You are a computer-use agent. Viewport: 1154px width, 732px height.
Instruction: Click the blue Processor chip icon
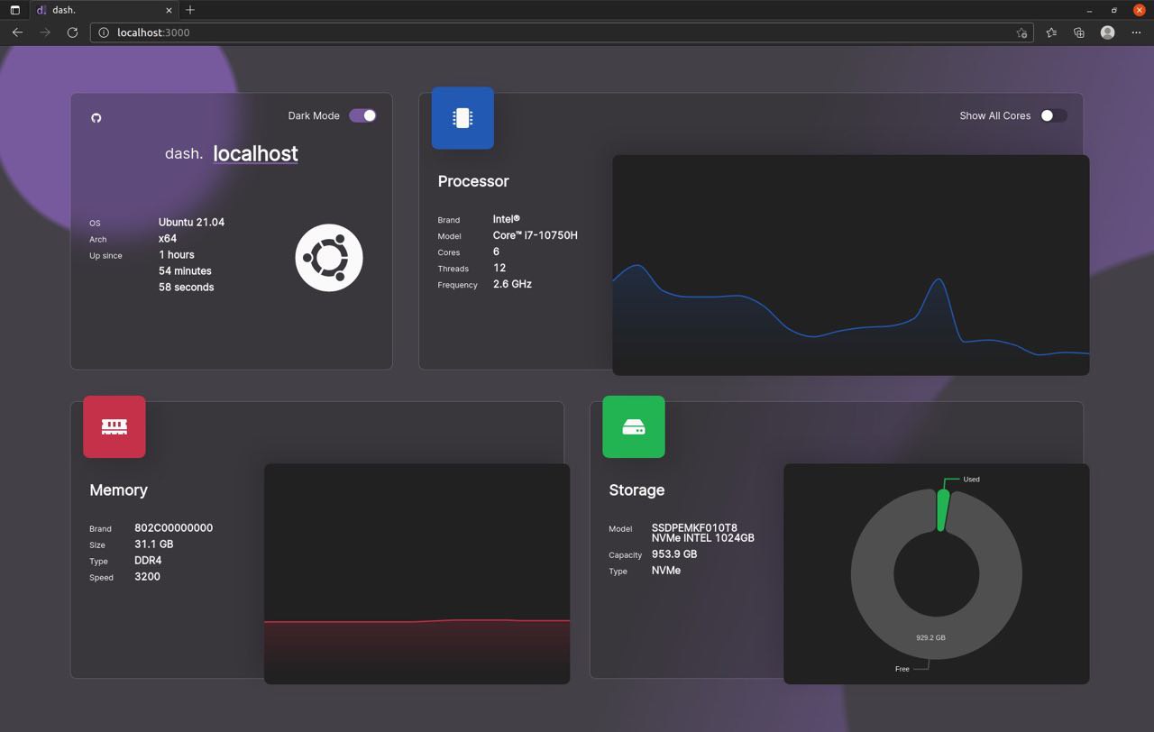tap(463, 117)
